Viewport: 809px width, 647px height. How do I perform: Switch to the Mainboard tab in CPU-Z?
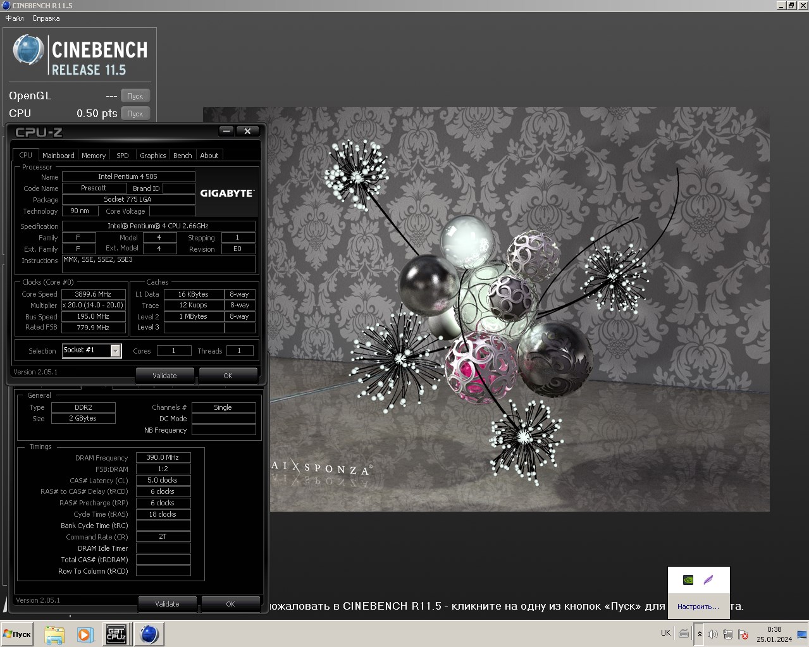point(58,156)
